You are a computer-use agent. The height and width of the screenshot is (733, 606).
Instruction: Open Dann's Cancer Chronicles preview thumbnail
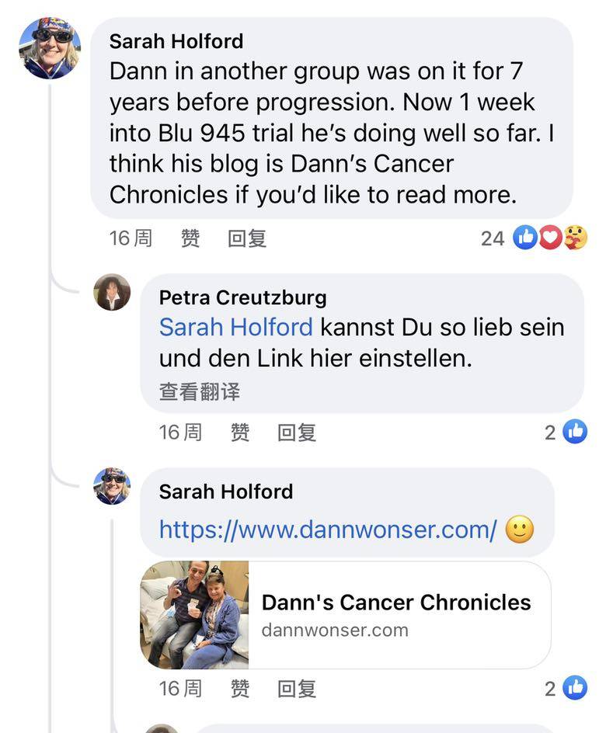[195, 615]
